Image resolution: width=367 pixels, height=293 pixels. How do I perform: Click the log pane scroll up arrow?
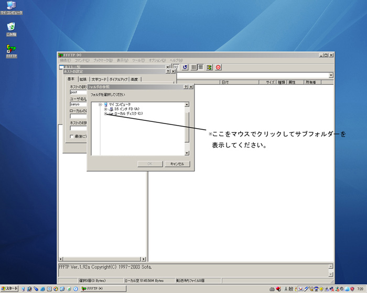point(331,267)
